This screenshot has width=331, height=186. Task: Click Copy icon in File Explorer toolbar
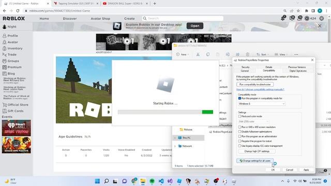tap(208, 54)
